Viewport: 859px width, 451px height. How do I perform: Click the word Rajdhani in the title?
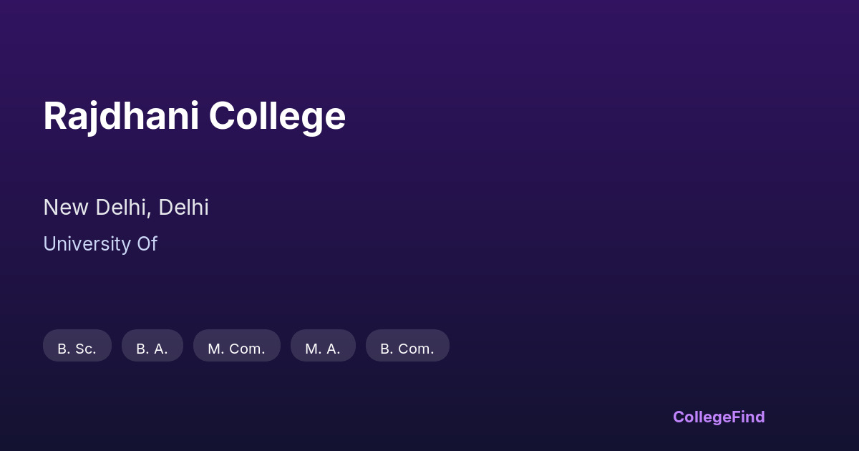click(121, 116)
